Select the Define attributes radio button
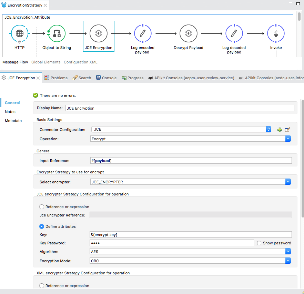This screenshot has height=294, width=304. click(42, 226)
